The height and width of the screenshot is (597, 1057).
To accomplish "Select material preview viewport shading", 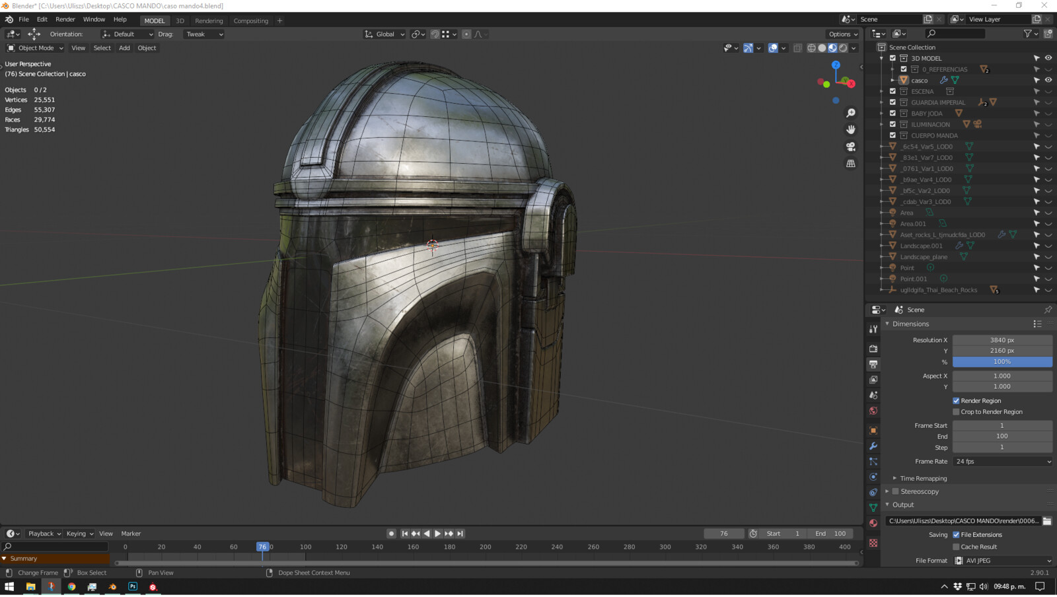I will [x=832, y=48].
